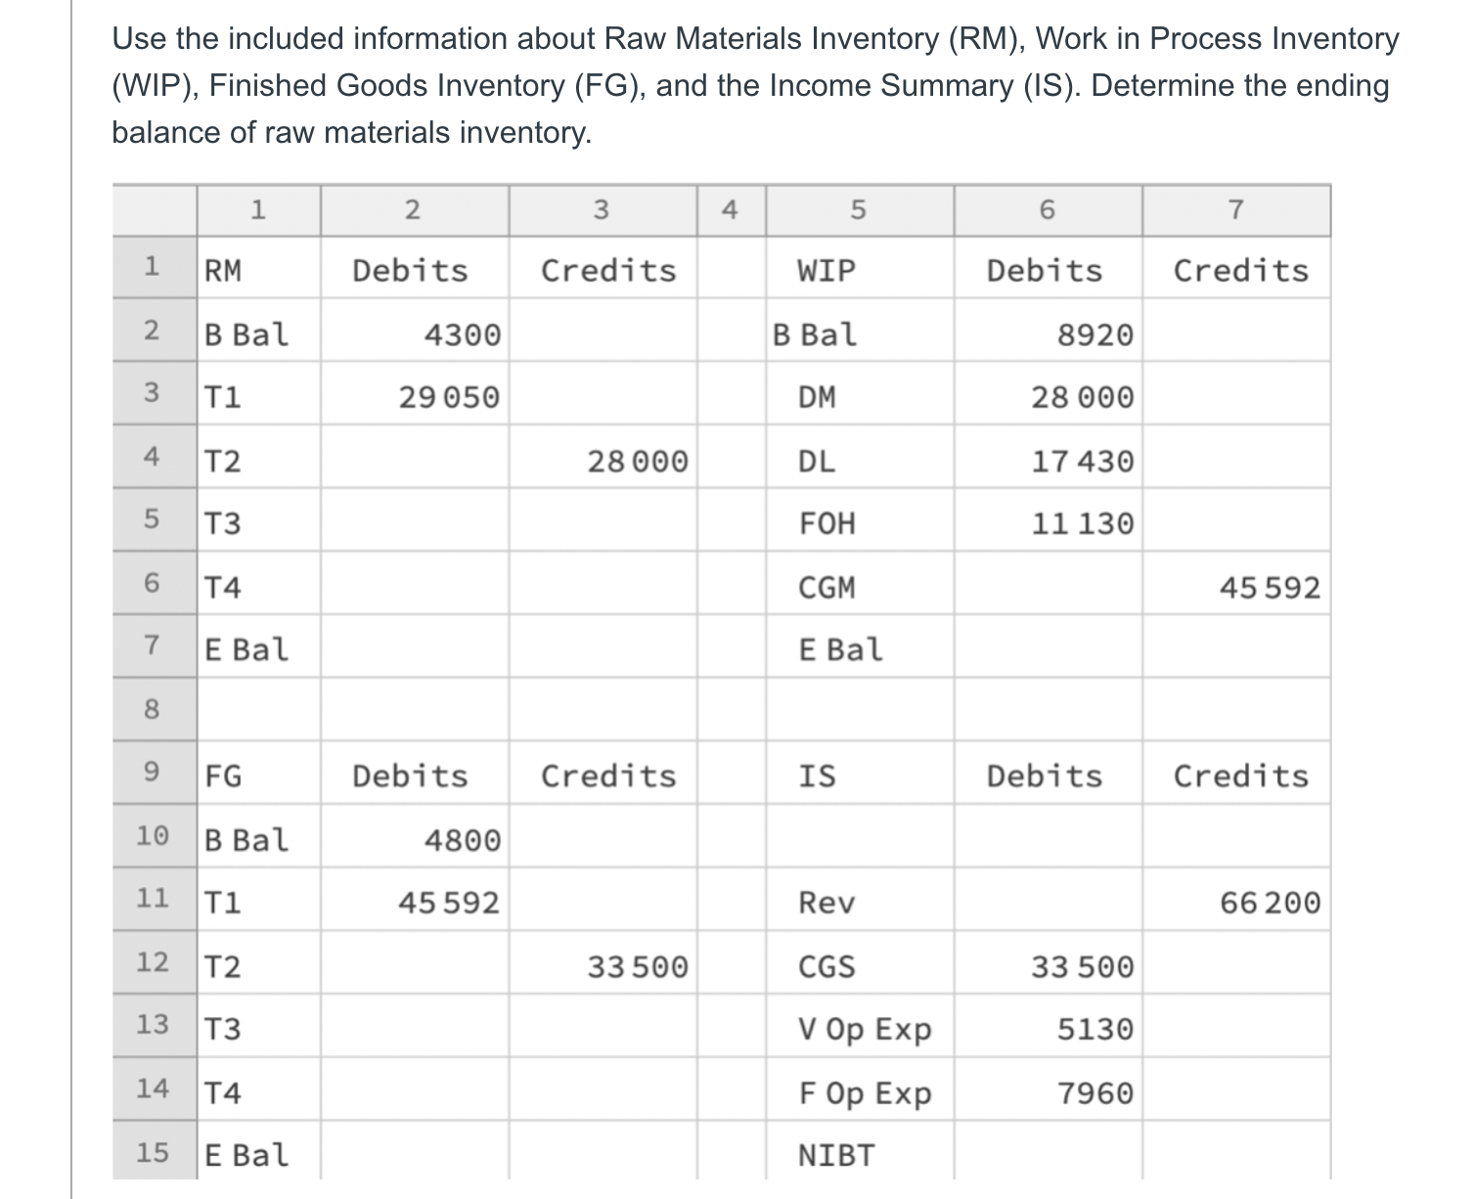The height and width of the screenshot is (1199, 1475).
Task: Select the RM label cell
Action: point(258,268)
